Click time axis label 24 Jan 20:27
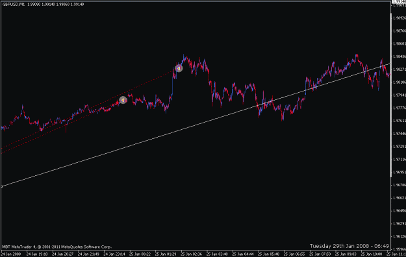Viewport: 406px width, 257px height. (x=62, y=254)
